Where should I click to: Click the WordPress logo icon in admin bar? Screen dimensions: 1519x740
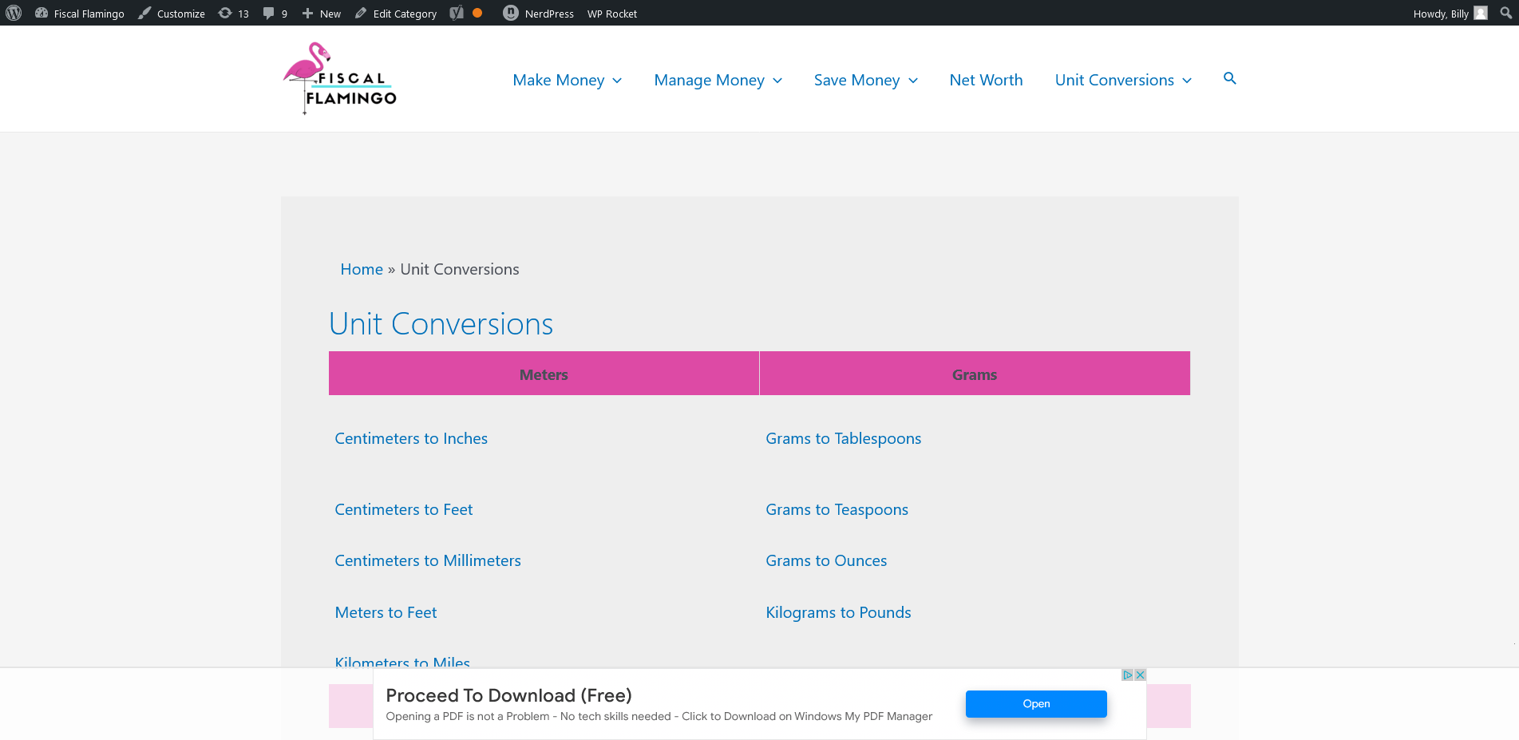point(14,13)
